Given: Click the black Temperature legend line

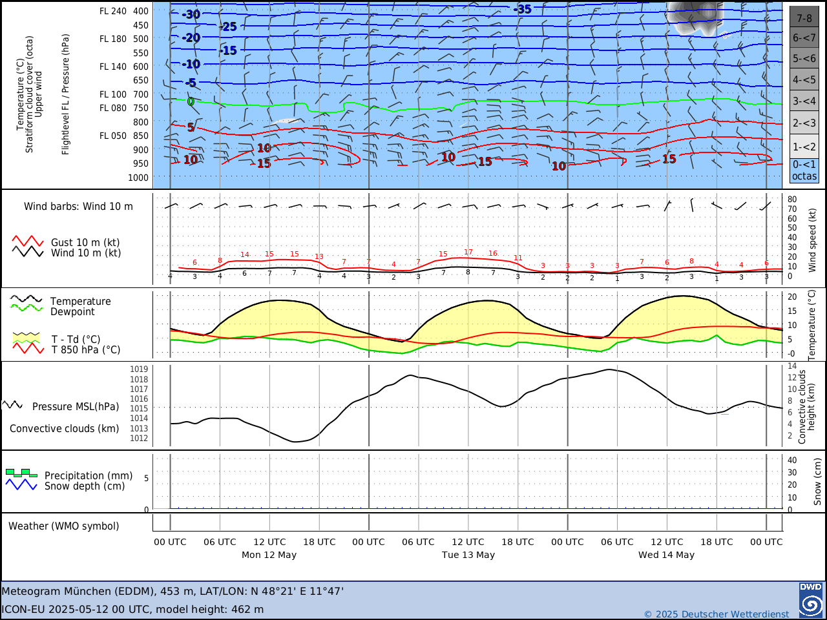Looking at the screenshot, I should (x=26, y=300).
